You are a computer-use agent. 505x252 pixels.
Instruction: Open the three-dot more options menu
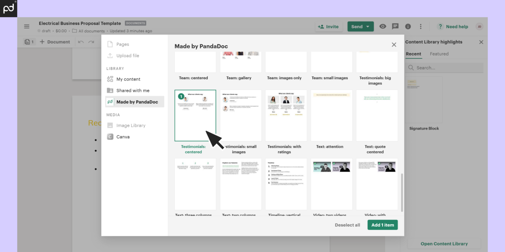421,26
